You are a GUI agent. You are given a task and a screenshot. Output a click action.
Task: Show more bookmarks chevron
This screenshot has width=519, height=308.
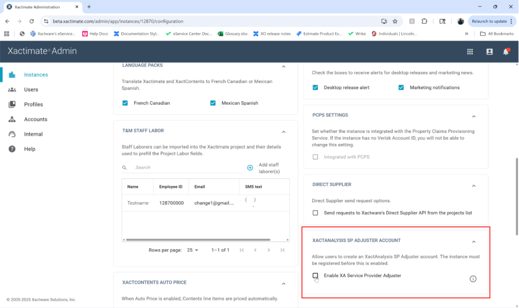[466, 34]
